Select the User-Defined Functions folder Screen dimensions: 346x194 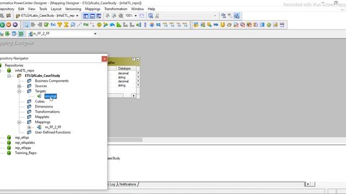pyautogui.click(x=53, y=132)
